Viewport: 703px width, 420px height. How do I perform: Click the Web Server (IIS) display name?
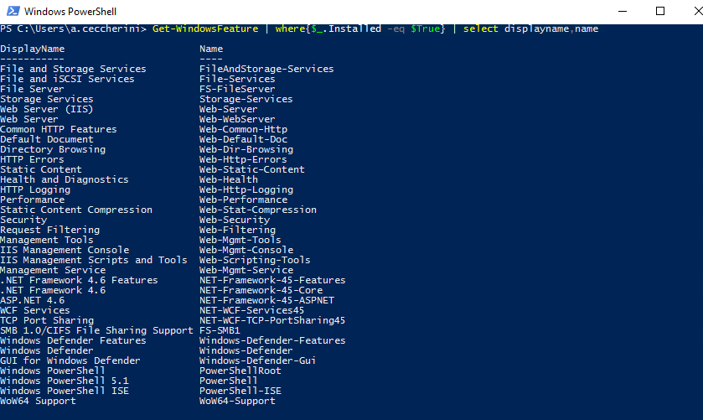click(x=47, y=110)
